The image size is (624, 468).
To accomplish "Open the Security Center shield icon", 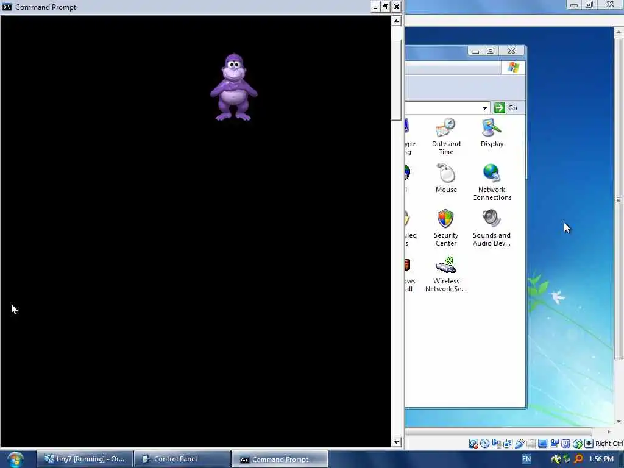I will pos(445,228).
